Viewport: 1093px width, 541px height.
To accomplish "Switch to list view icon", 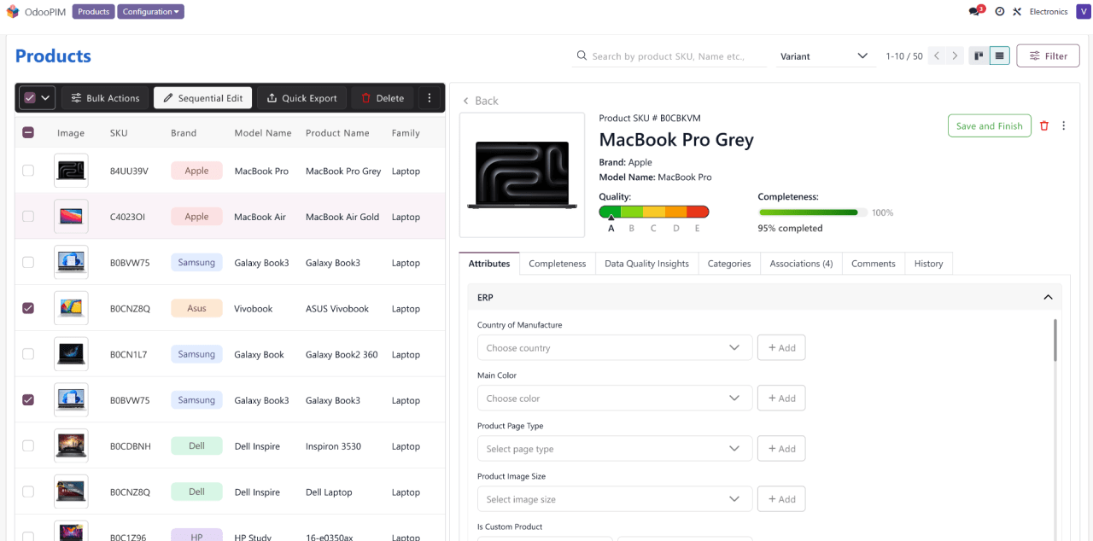I will (999, 56).
